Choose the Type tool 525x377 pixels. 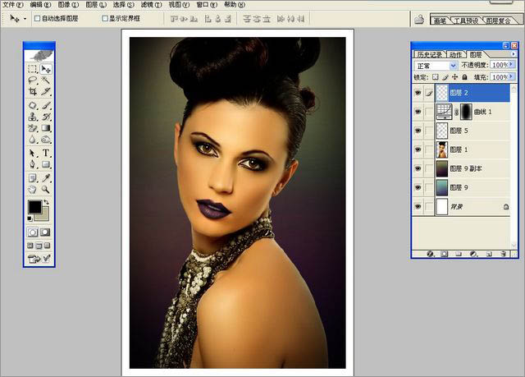pos(46,153)
